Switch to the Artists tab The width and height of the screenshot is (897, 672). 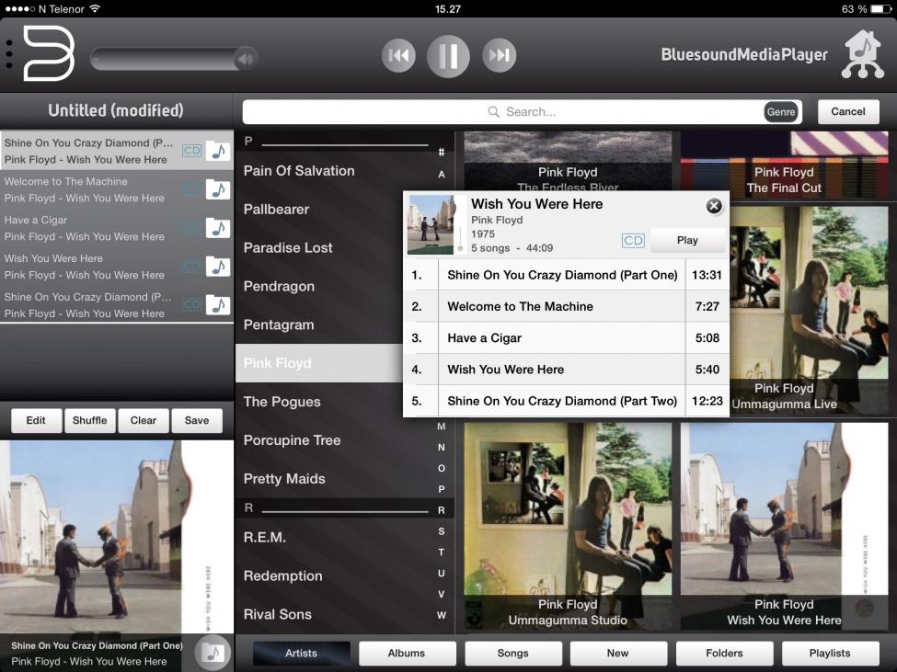pyautogui.click(x=302, y=653)
